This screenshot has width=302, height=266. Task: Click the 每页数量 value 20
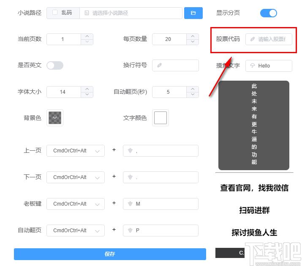pyautogui.click(x=168, y=39)
